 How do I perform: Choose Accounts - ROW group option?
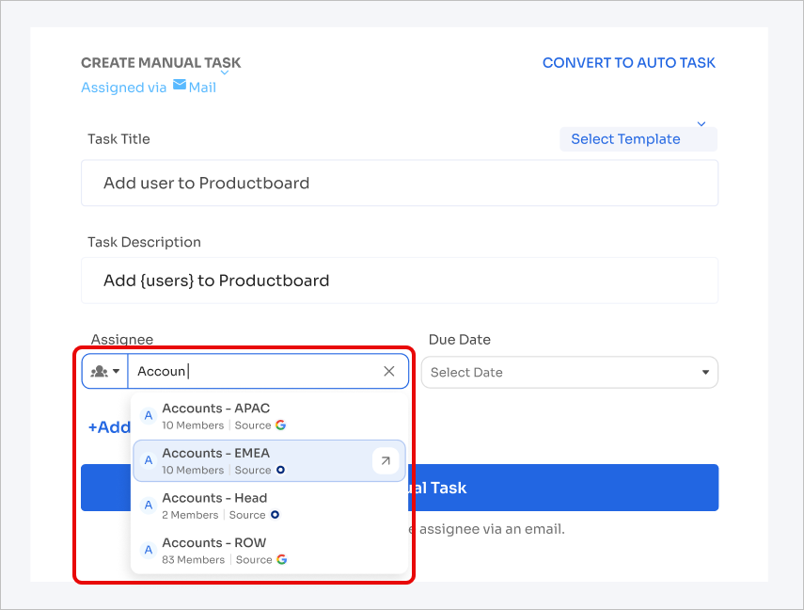pyautogui.click(x=214, y=543)
